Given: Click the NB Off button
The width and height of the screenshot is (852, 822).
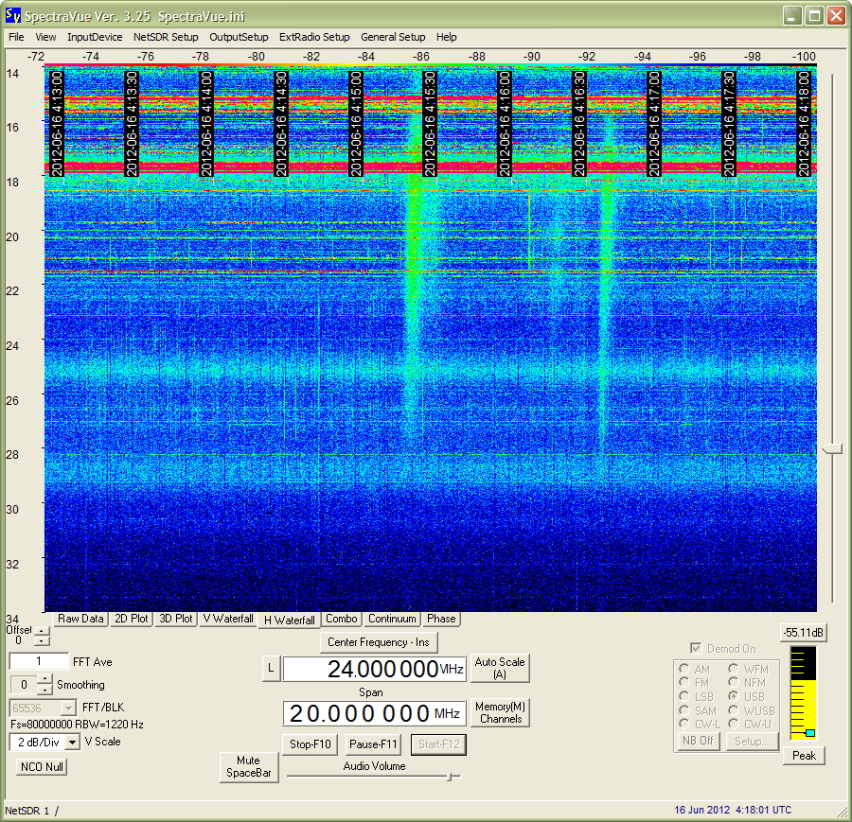Looking at the screenshot, I should click(699, 741).
